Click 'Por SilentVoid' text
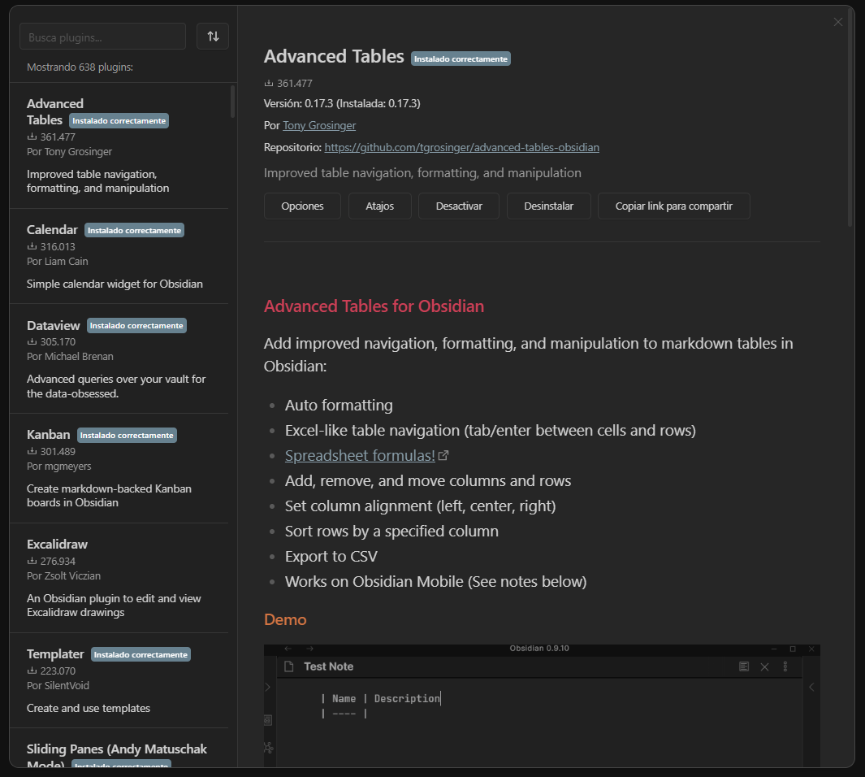This screenshot has width=865, height=777. pos(58,685)
